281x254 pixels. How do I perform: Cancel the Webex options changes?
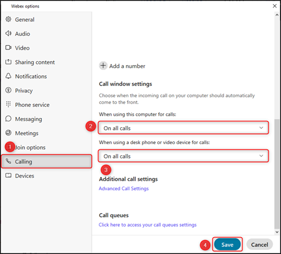pyautogui.click(x=260, y=245)
